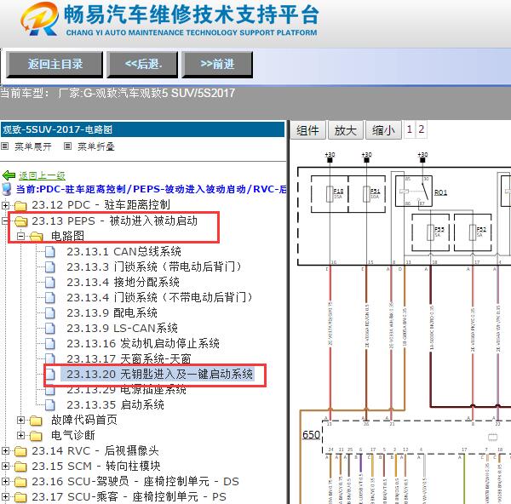The height and width of the screenshot is (504, 511).
Task: Click the 返回上一级 link
Action: pos(42,175)
